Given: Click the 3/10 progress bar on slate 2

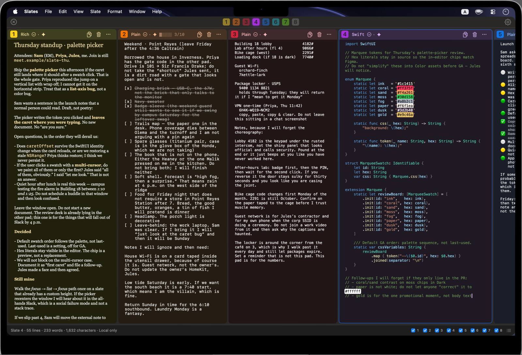Looking at the screenshot, I should 165,34.
